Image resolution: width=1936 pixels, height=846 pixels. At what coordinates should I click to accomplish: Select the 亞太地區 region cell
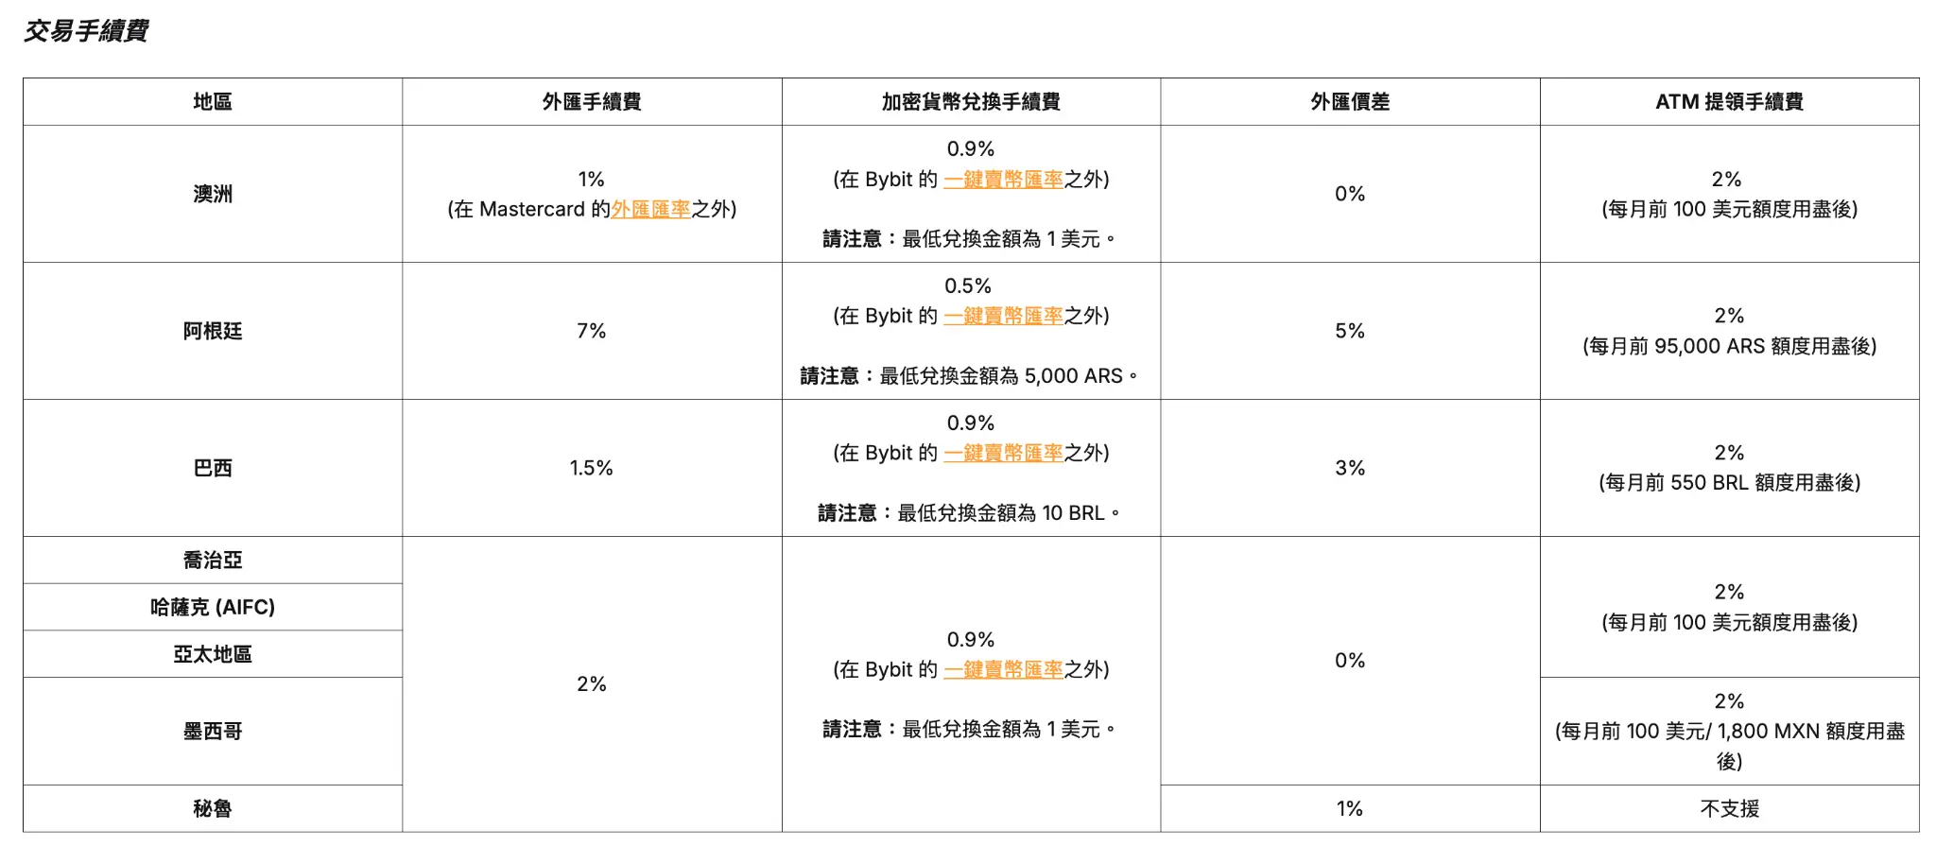(213, 654)
